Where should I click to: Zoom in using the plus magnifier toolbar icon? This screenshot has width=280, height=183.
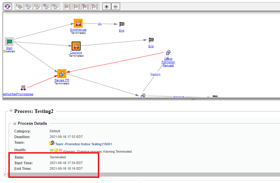(x=106, y=6)
